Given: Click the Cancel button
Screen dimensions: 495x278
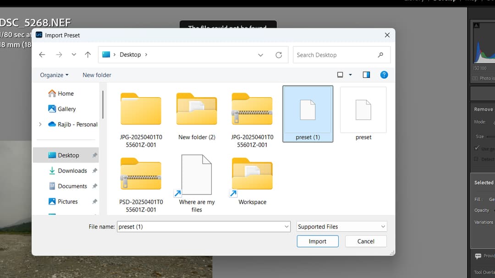Looking at the screenshot, I should pyautogui.click(x=366, y=241).
